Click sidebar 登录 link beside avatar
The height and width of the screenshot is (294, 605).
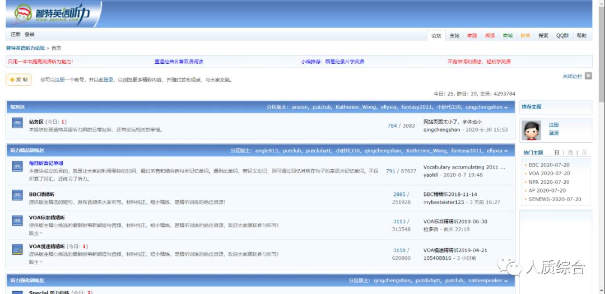[553, 133]
